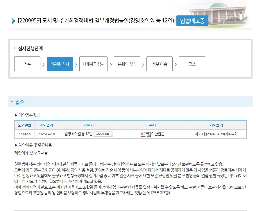256x211 pixels.
Task: Click the chevron between 접수 and 위원회 심사
Action: coord(43,64)
